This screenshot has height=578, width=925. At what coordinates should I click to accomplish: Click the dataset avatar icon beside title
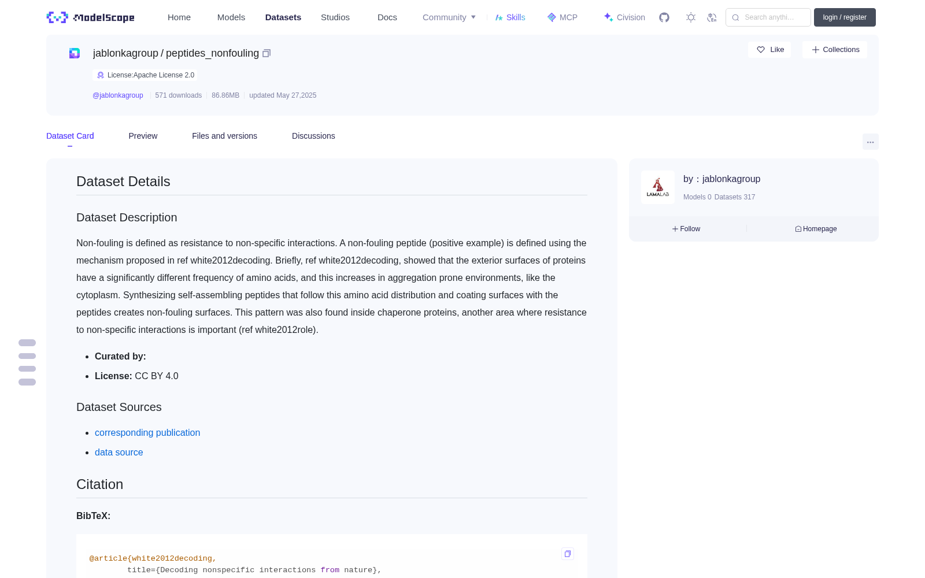click(75, 53)
